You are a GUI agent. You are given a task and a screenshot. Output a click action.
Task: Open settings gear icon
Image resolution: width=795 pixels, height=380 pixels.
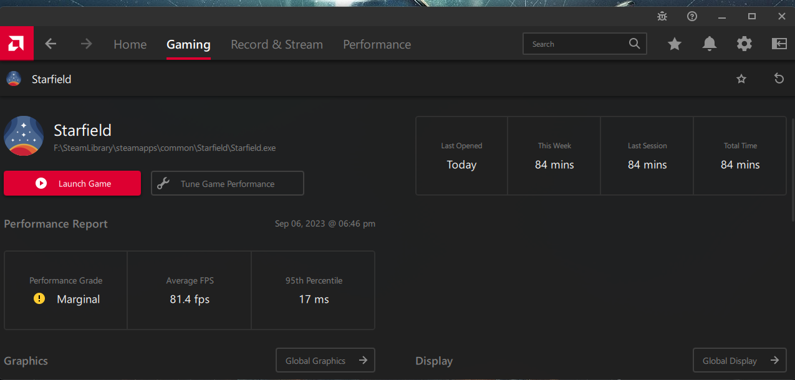(744, 44)
